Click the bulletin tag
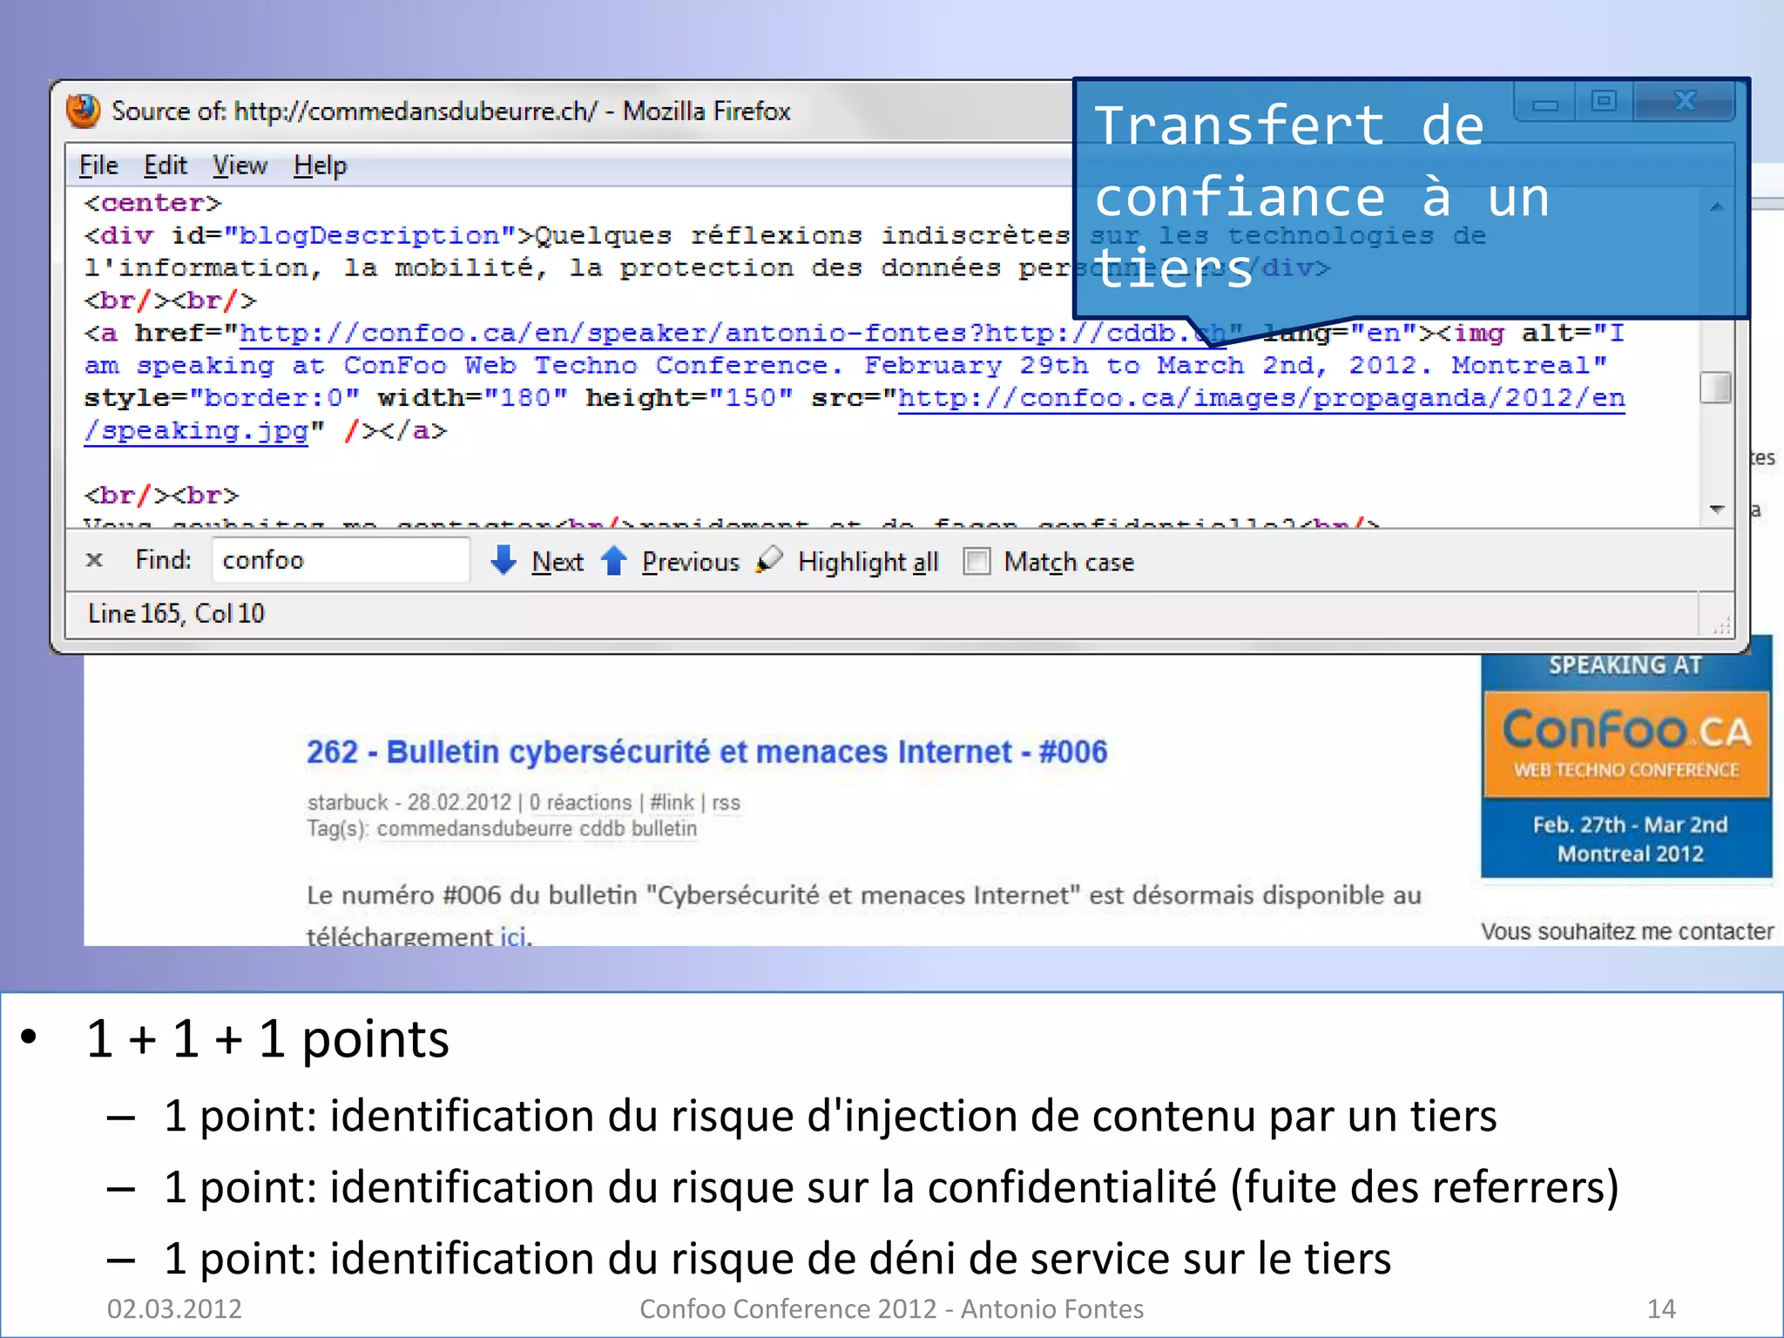The height and width of the screenshot is (1338, 1784). tap(664, 828)
